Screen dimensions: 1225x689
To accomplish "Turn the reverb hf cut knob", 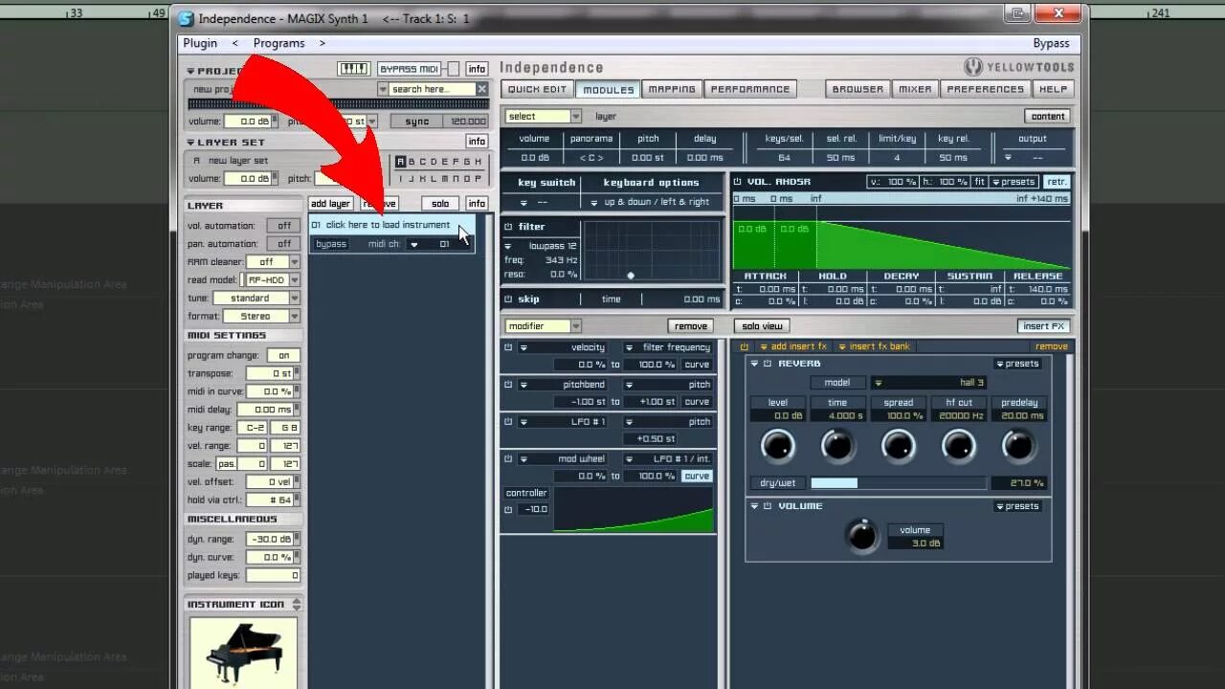I will click(958, 446).
